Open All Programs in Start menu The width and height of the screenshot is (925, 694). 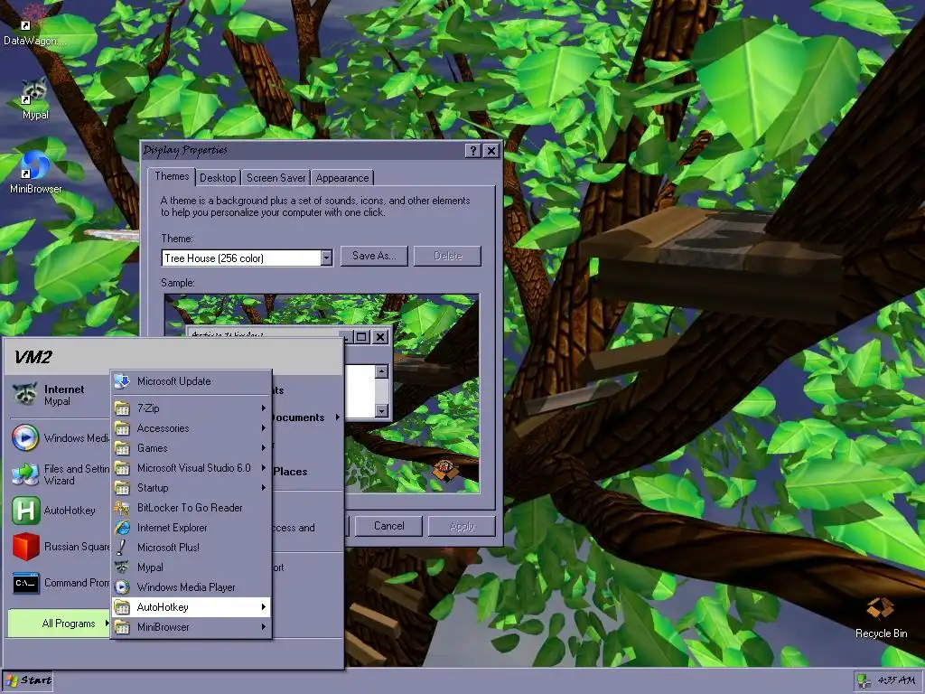coord(59,624)
